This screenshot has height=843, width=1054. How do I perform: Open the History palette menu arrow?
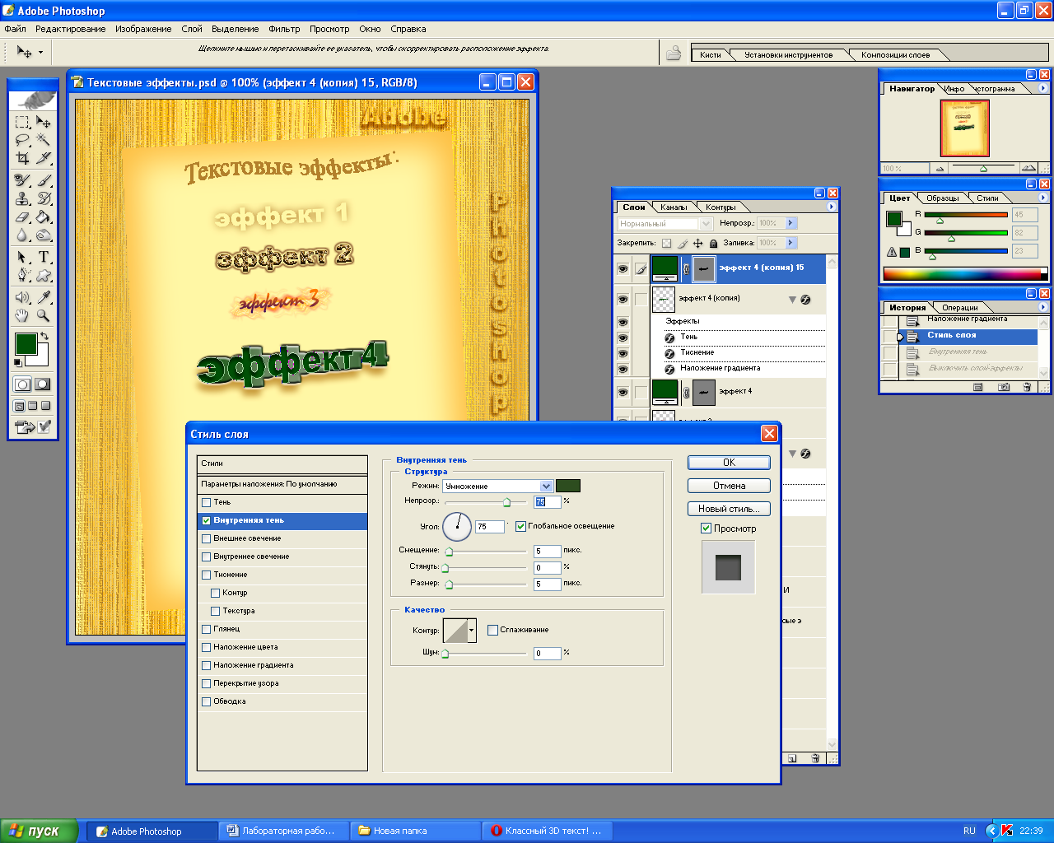1043,307
